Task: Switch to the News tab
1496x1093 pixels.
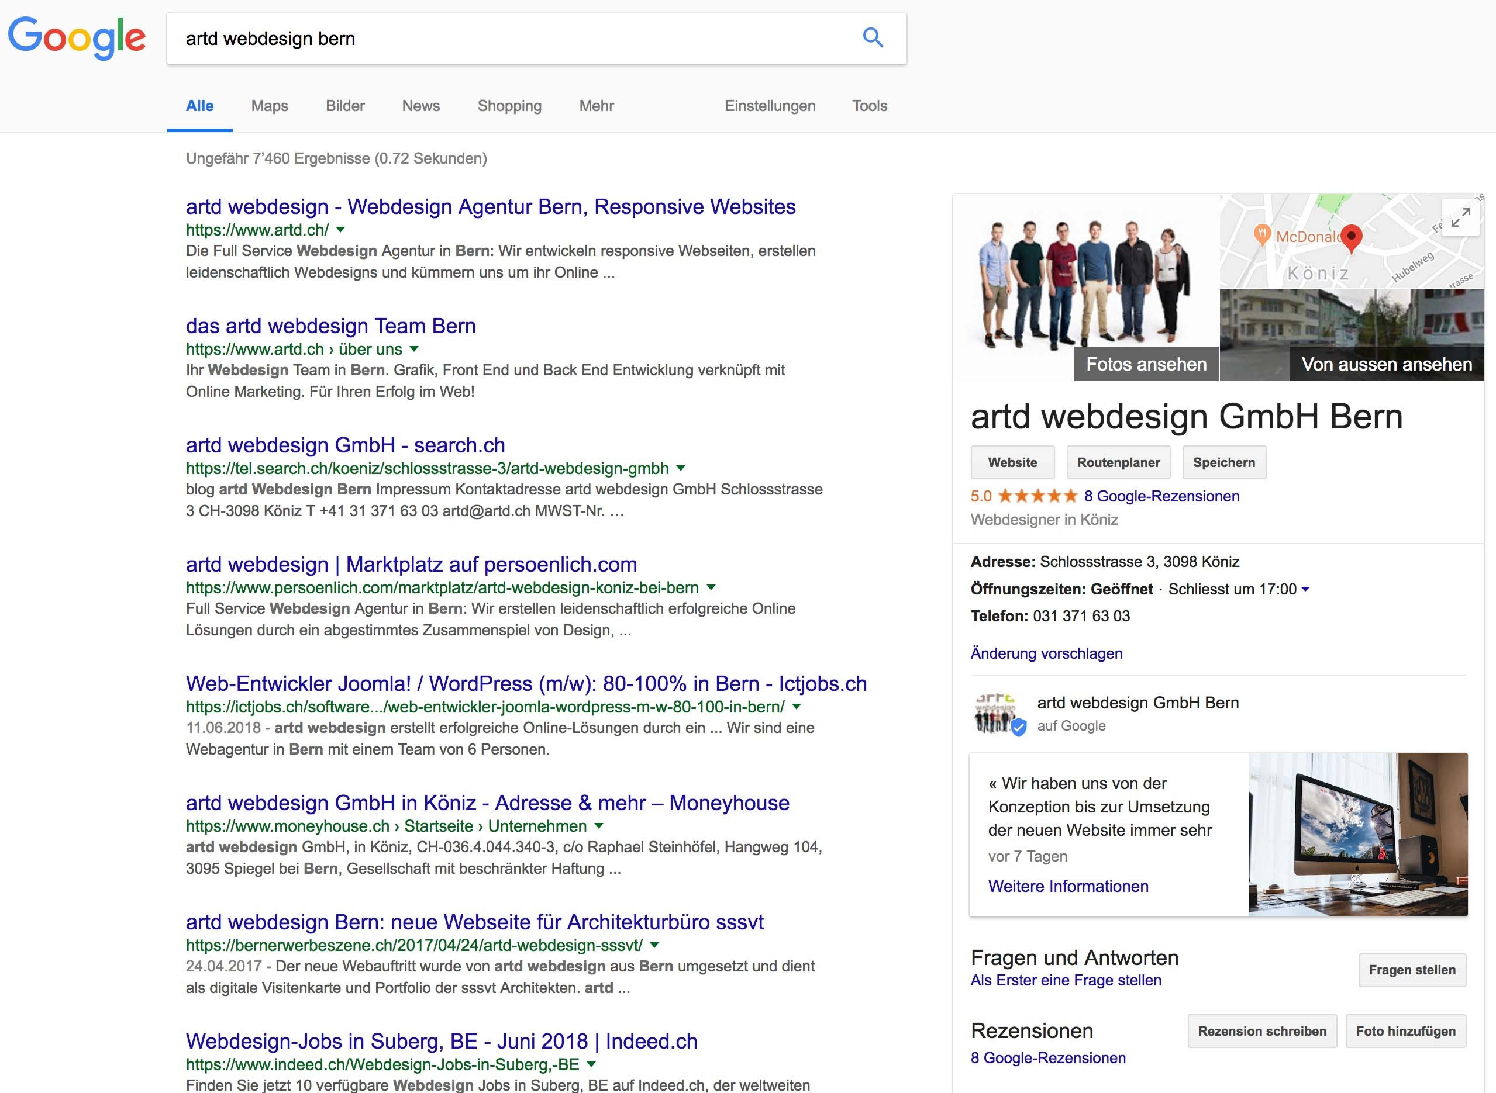Action: click(421, 106)
